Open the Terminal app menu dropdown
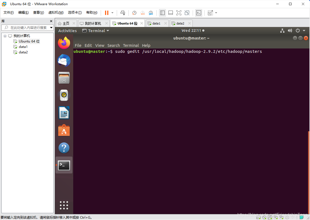This screenshot has width=310, height=220. pos(96,31)
